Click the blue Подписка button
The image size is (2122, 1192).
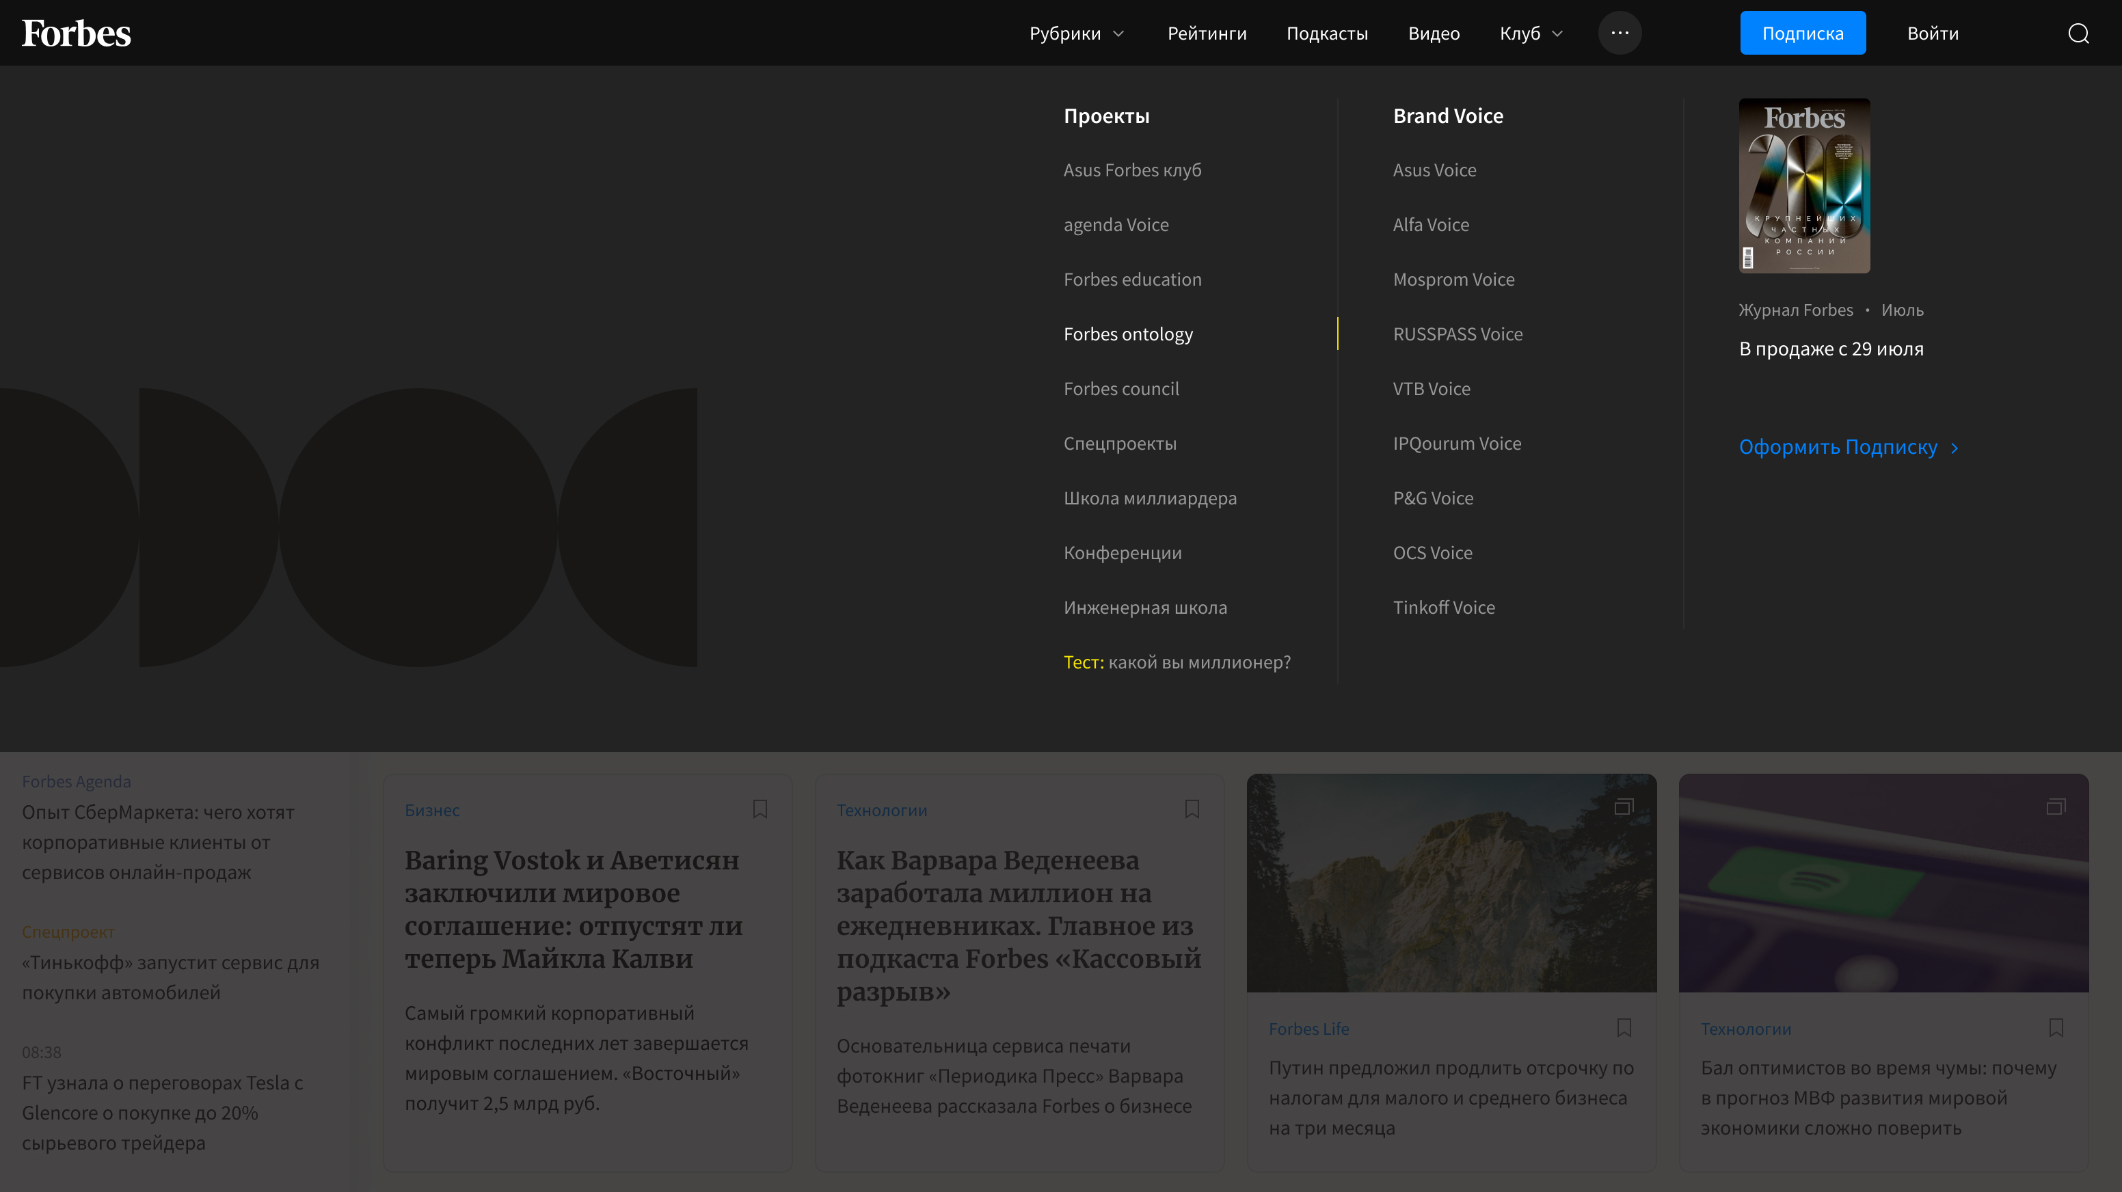click(1801, 33)
